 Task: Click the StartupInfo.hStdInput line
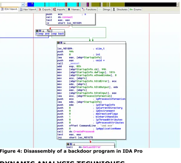point(87,93)
